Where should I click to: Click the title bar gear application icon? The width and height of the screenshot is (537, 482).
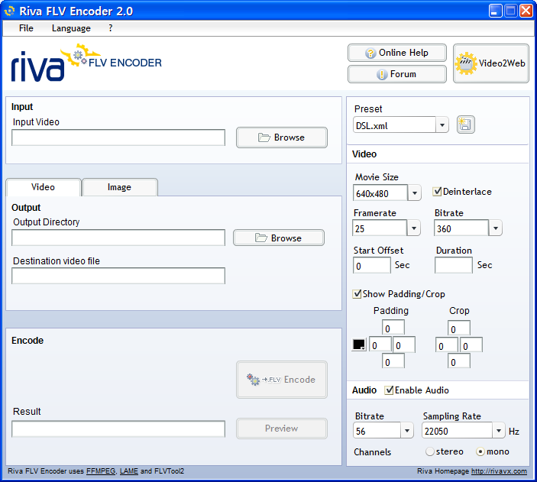coord(9,11)
